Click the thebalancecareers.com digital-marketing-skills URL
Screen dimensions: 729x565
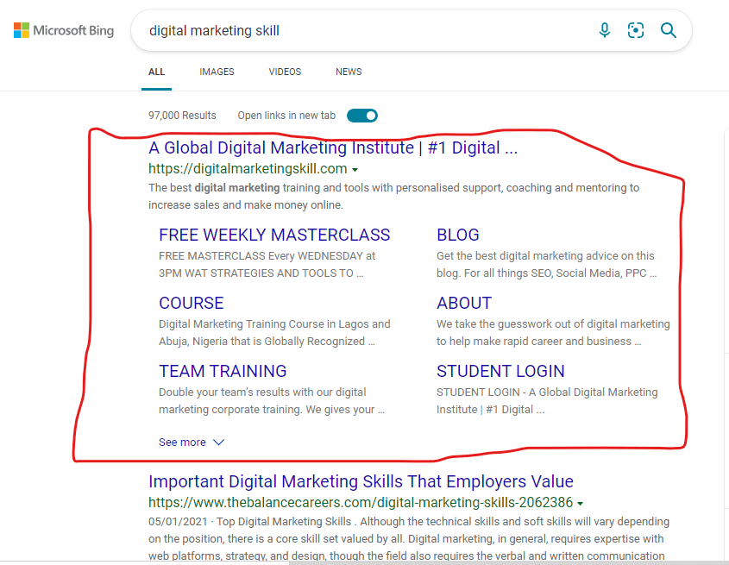coord(361,503)
